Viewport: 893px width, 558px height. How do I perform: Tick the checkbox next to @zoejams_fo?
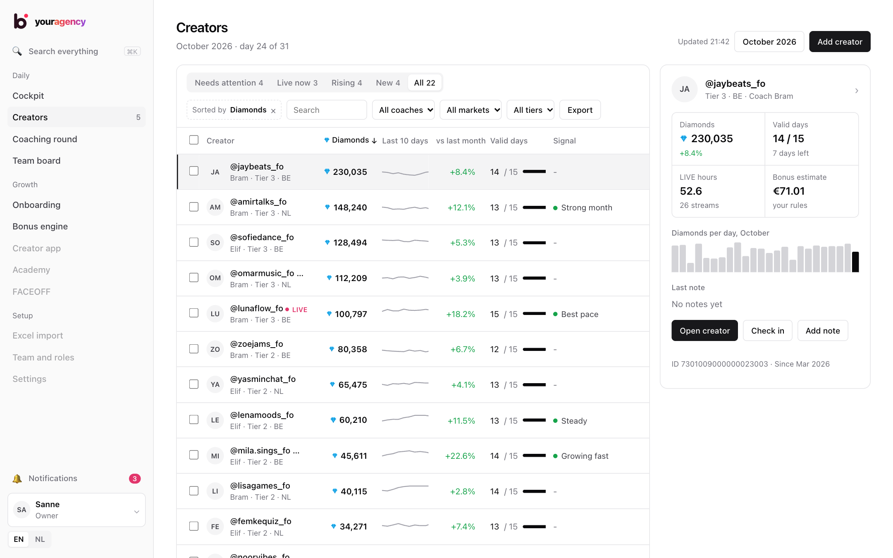tap(194, 349)
